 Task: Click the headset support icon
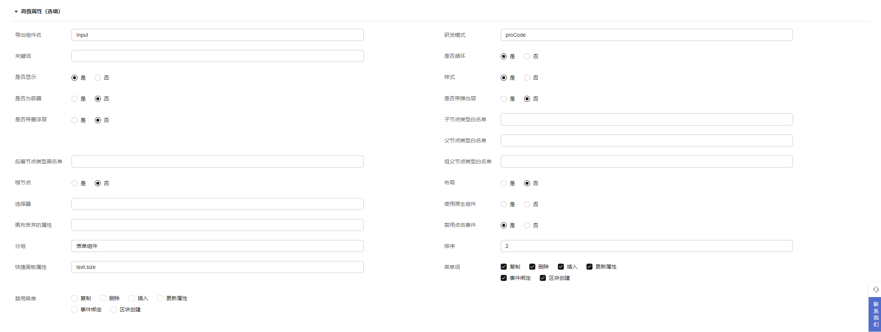[x=876, y=290]
